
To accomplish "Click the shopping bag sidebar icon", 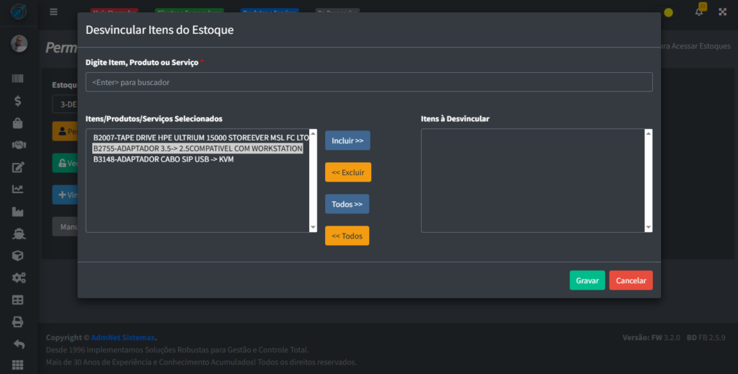I will (18, 123).
